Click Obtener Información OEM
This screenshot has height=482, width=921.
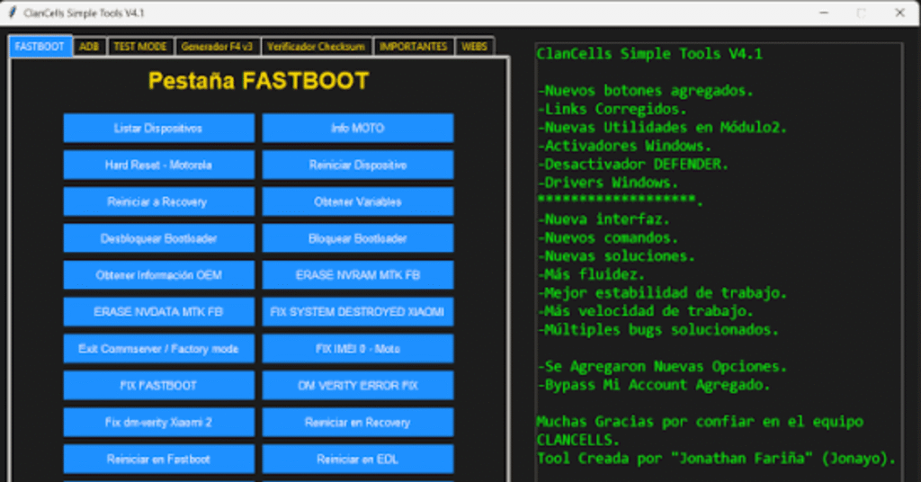click(x=158, y=275)
